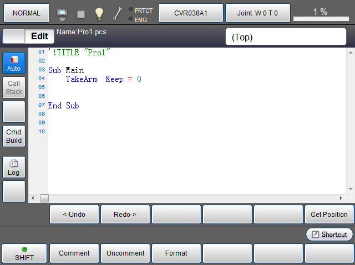This screenshot has width=355, height=265.
Task: Open the CVR038A1 robot selector
Action: [x=191, y=13]
